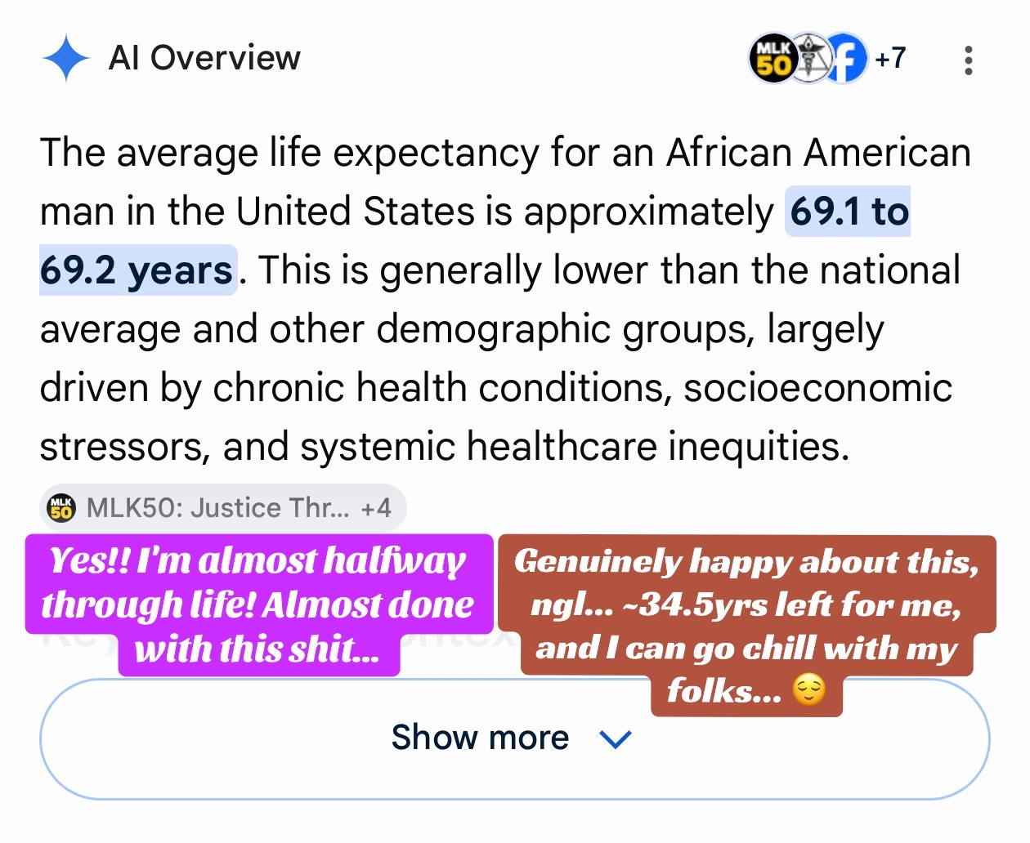Image resolution: width=1030 pixels, height=843 pixels.
Task: Open the caduceus medical source icon
Action: [x=808, y=59]
